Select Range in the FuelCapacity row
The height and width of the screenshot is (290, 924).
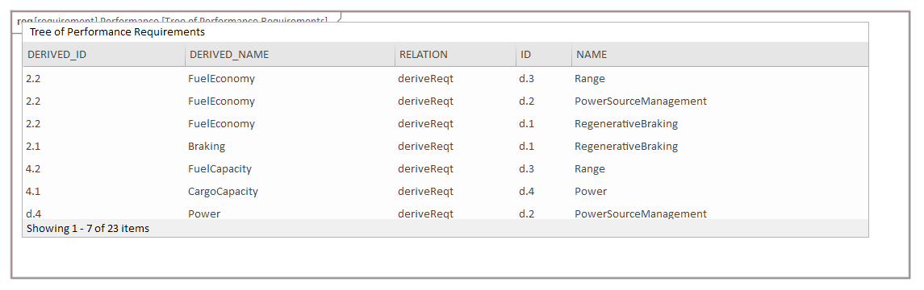coord(590,169)
